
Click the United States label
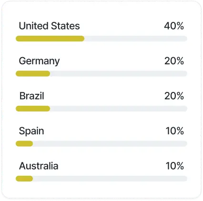pos(49,26)
